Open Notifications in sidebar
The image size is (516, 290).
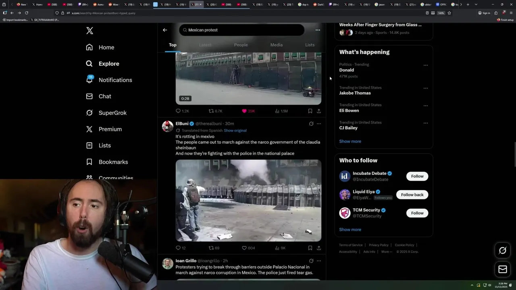point(109,80)
